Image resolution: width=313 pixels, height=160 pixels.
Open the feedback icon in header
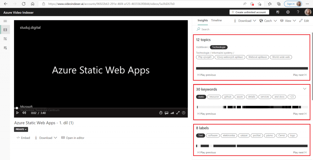coord(278,12)
